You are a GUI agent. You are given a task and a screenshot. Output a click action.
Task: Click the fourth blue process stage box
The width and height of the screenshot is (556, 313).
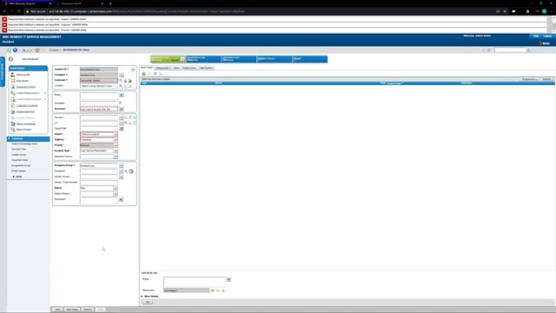[275, 59]
